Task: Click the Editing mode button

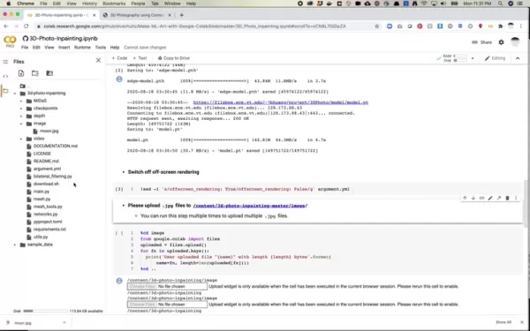Action: coord(495,58)
